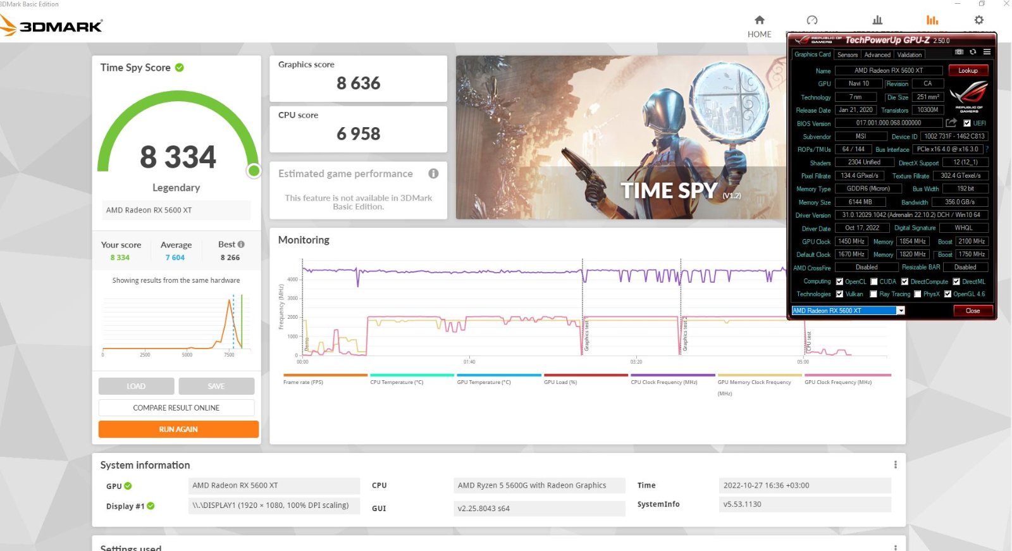The height and width of the screenshot is (551, 1012).
Task: Click the green check next to Display #1
Action: point(151,506)
